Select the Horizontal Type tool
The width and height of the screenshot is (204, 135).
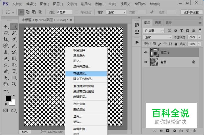tap(14, 71)
